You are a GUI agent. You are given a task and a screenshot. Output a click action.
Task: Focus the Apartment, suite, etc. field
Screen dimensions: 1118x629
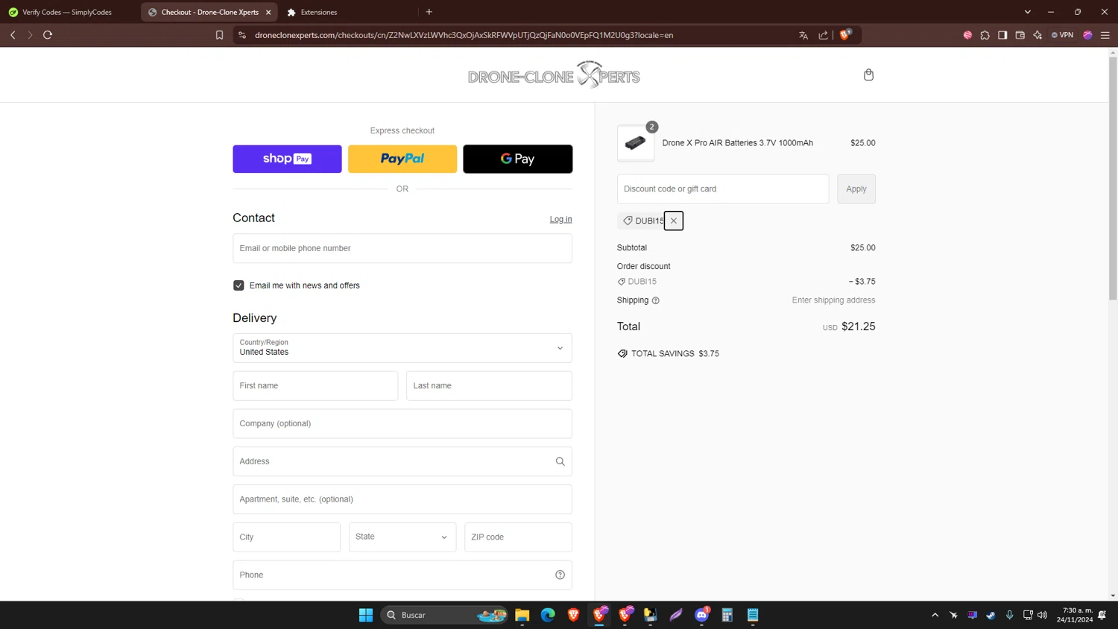click(402, 499)
